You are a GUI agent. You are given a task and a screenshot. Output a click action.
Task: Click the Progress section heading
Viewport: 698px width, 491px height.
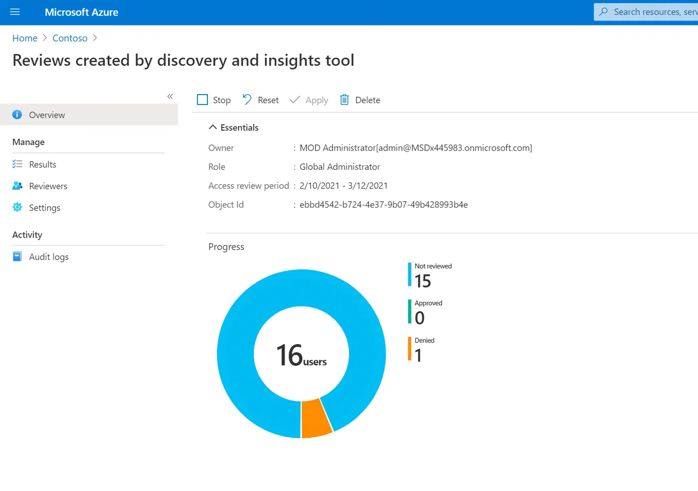(226, 247)
